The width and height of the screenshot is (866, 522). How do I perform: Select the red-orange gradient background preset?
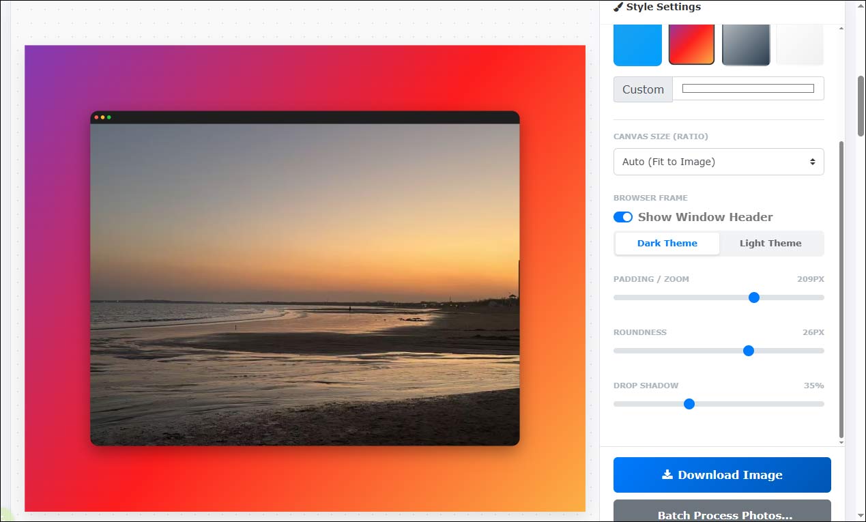point(691,44)
